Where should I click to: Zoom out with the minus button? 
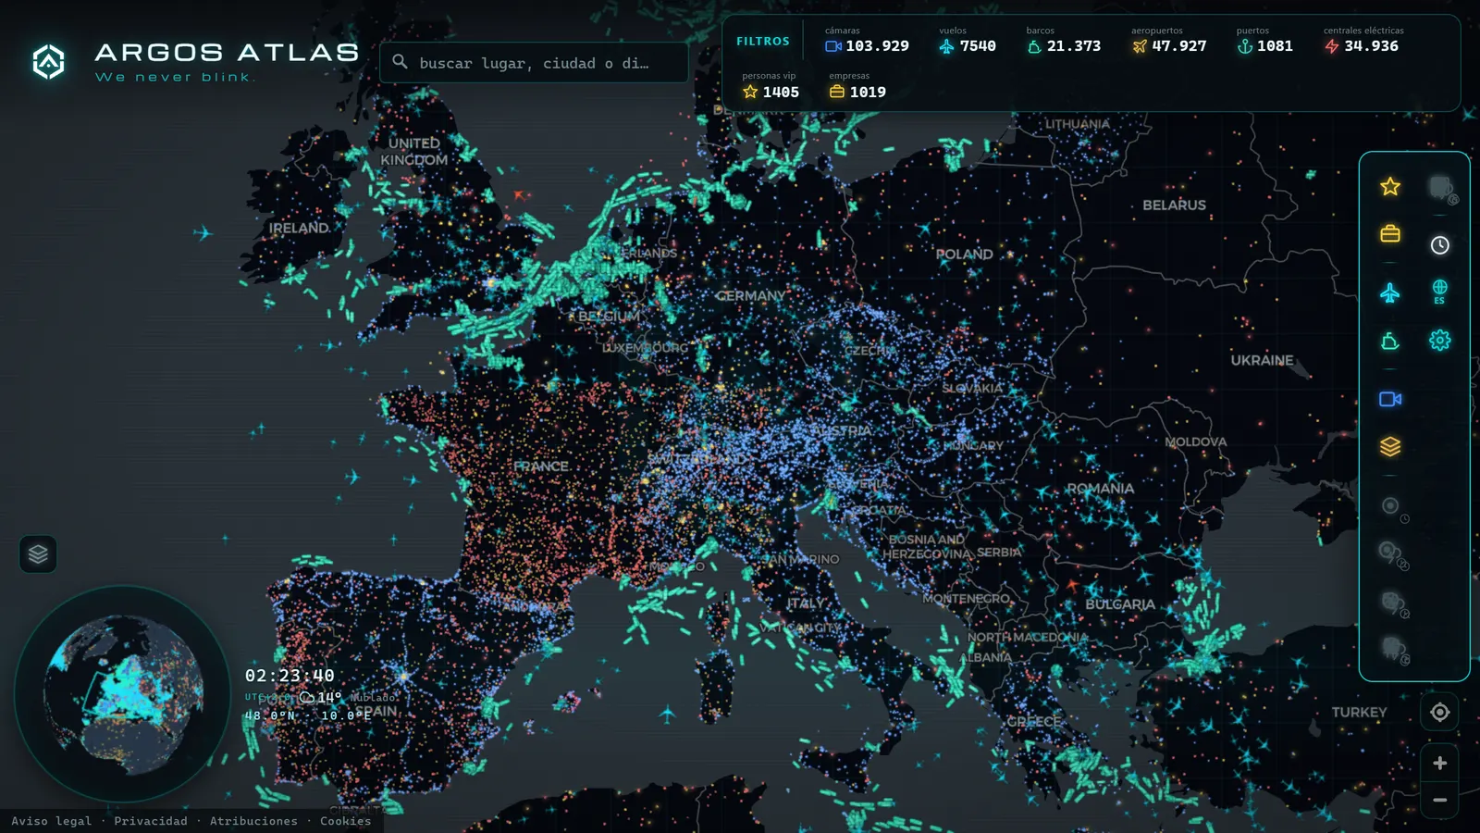(x=1440, y=800)
